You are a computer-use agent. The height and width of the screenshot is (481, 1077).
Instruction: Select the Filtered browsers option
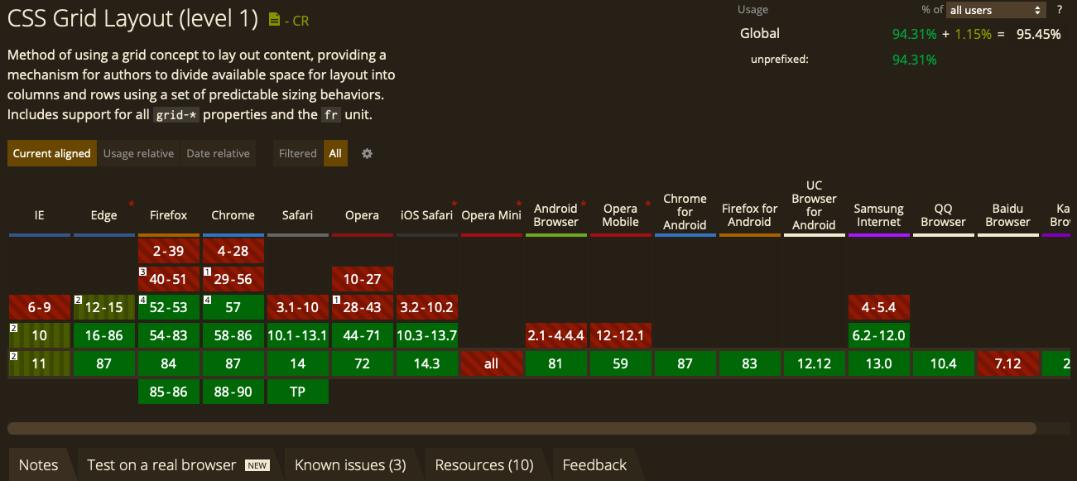click(298, 153)
